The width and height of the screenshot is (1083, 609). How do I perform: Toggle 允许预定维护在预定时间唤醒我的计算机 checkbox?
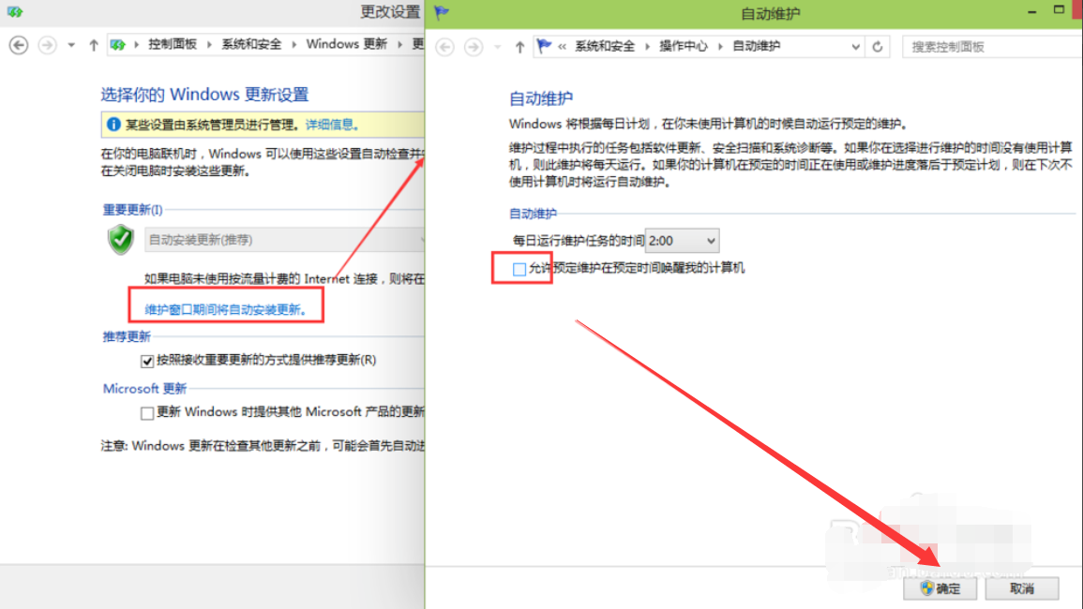(519, 269)
